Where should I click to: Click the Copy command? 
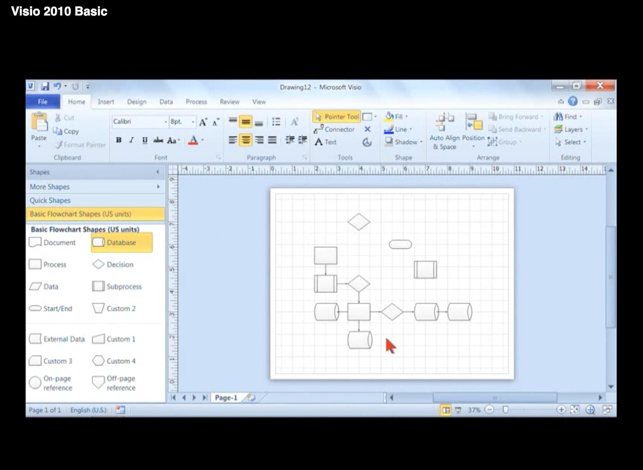tap(66, 131)
